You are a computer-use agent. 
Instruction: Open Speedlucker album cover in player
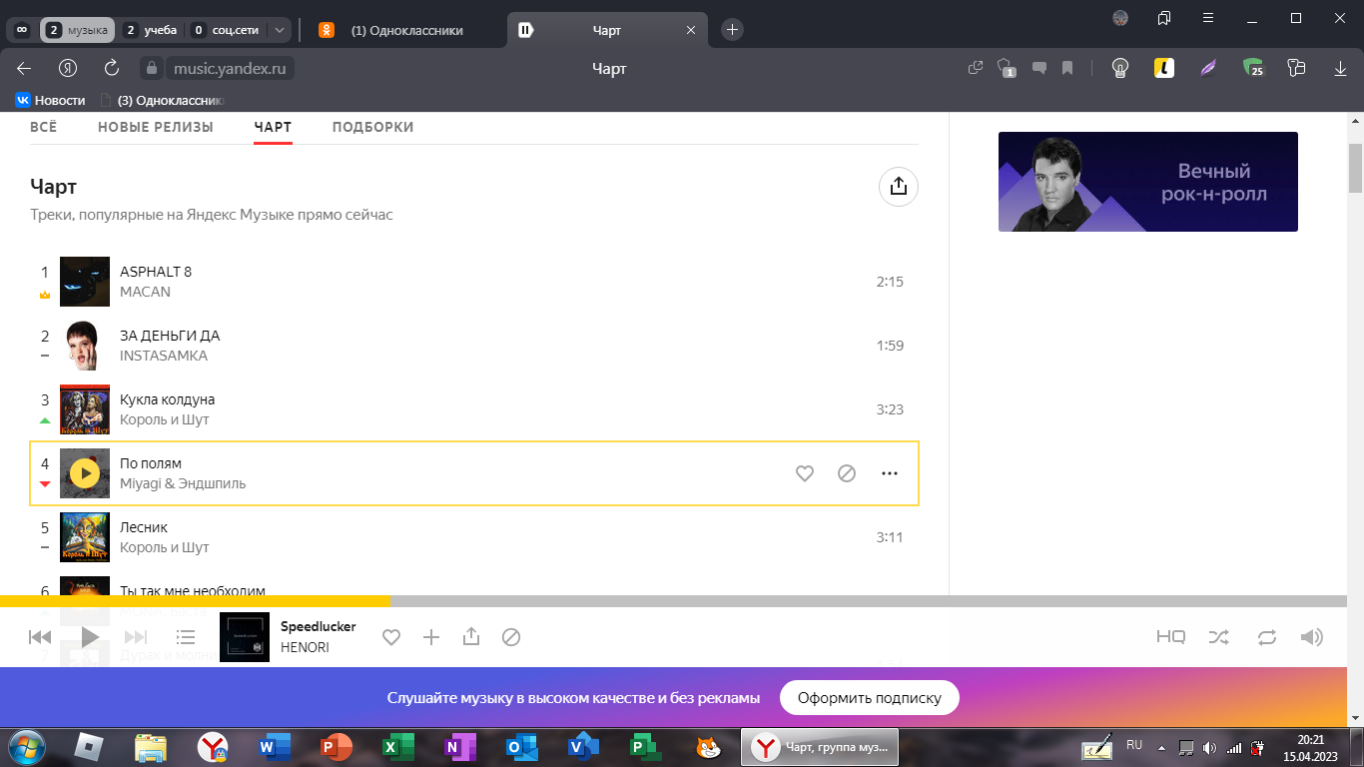245,637
